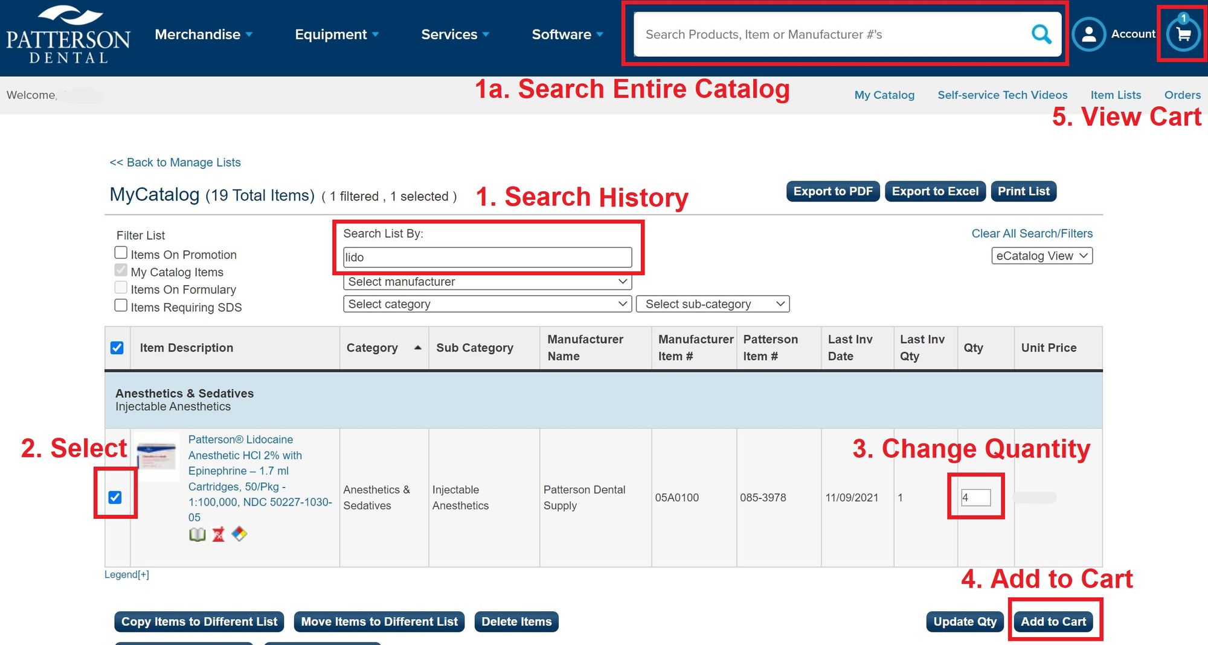Open the Select sub-category dropdown
Screen dimensions: 1208x645
[x=713, y=304]
